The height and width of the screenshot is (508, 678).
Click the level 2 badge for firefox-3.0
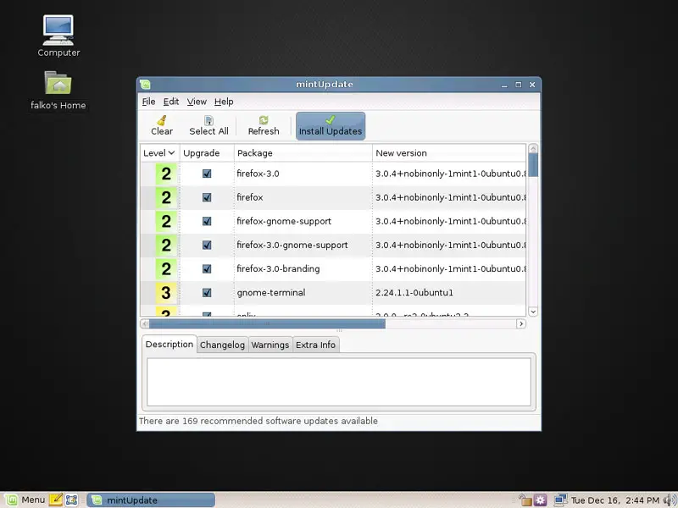tap(166, 174)
